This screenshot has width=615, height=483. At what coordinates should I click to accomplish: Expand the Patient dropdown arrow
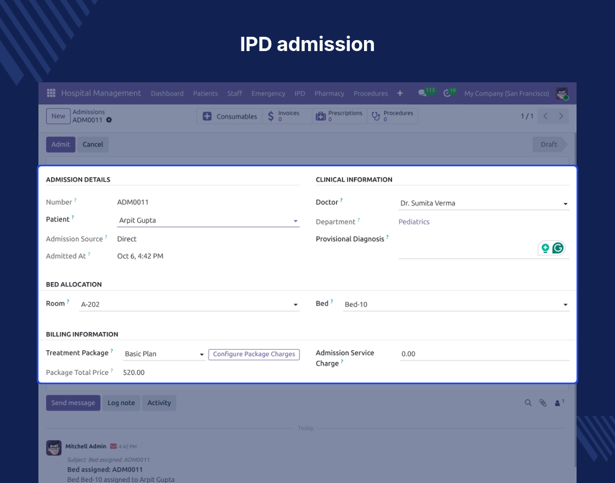pos(296,221)
